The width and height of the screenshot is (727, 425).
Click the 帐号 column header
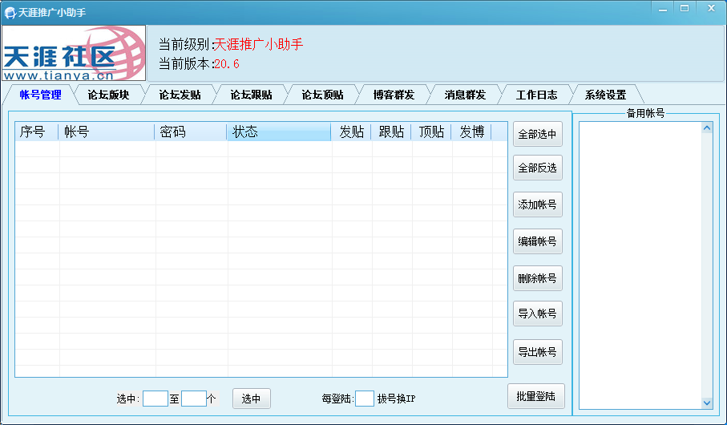pos(106,132)
